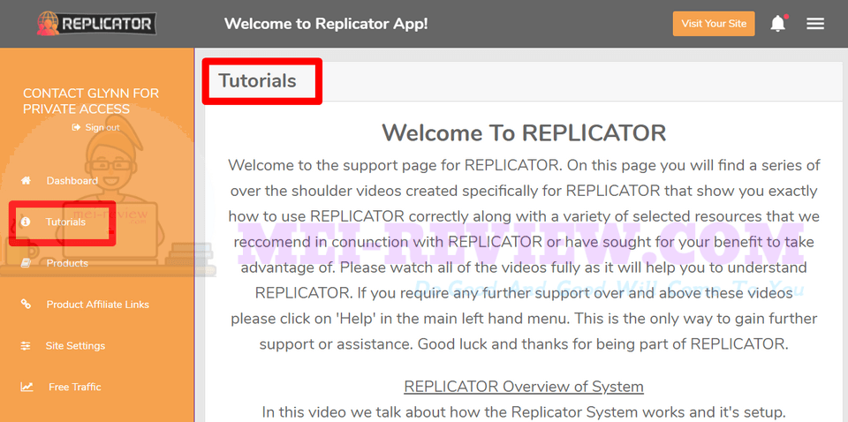Image resolution: width=848 pixels, height=422 pixels.
Task: Click the Visit Your Site button
Action: [714, 24]
